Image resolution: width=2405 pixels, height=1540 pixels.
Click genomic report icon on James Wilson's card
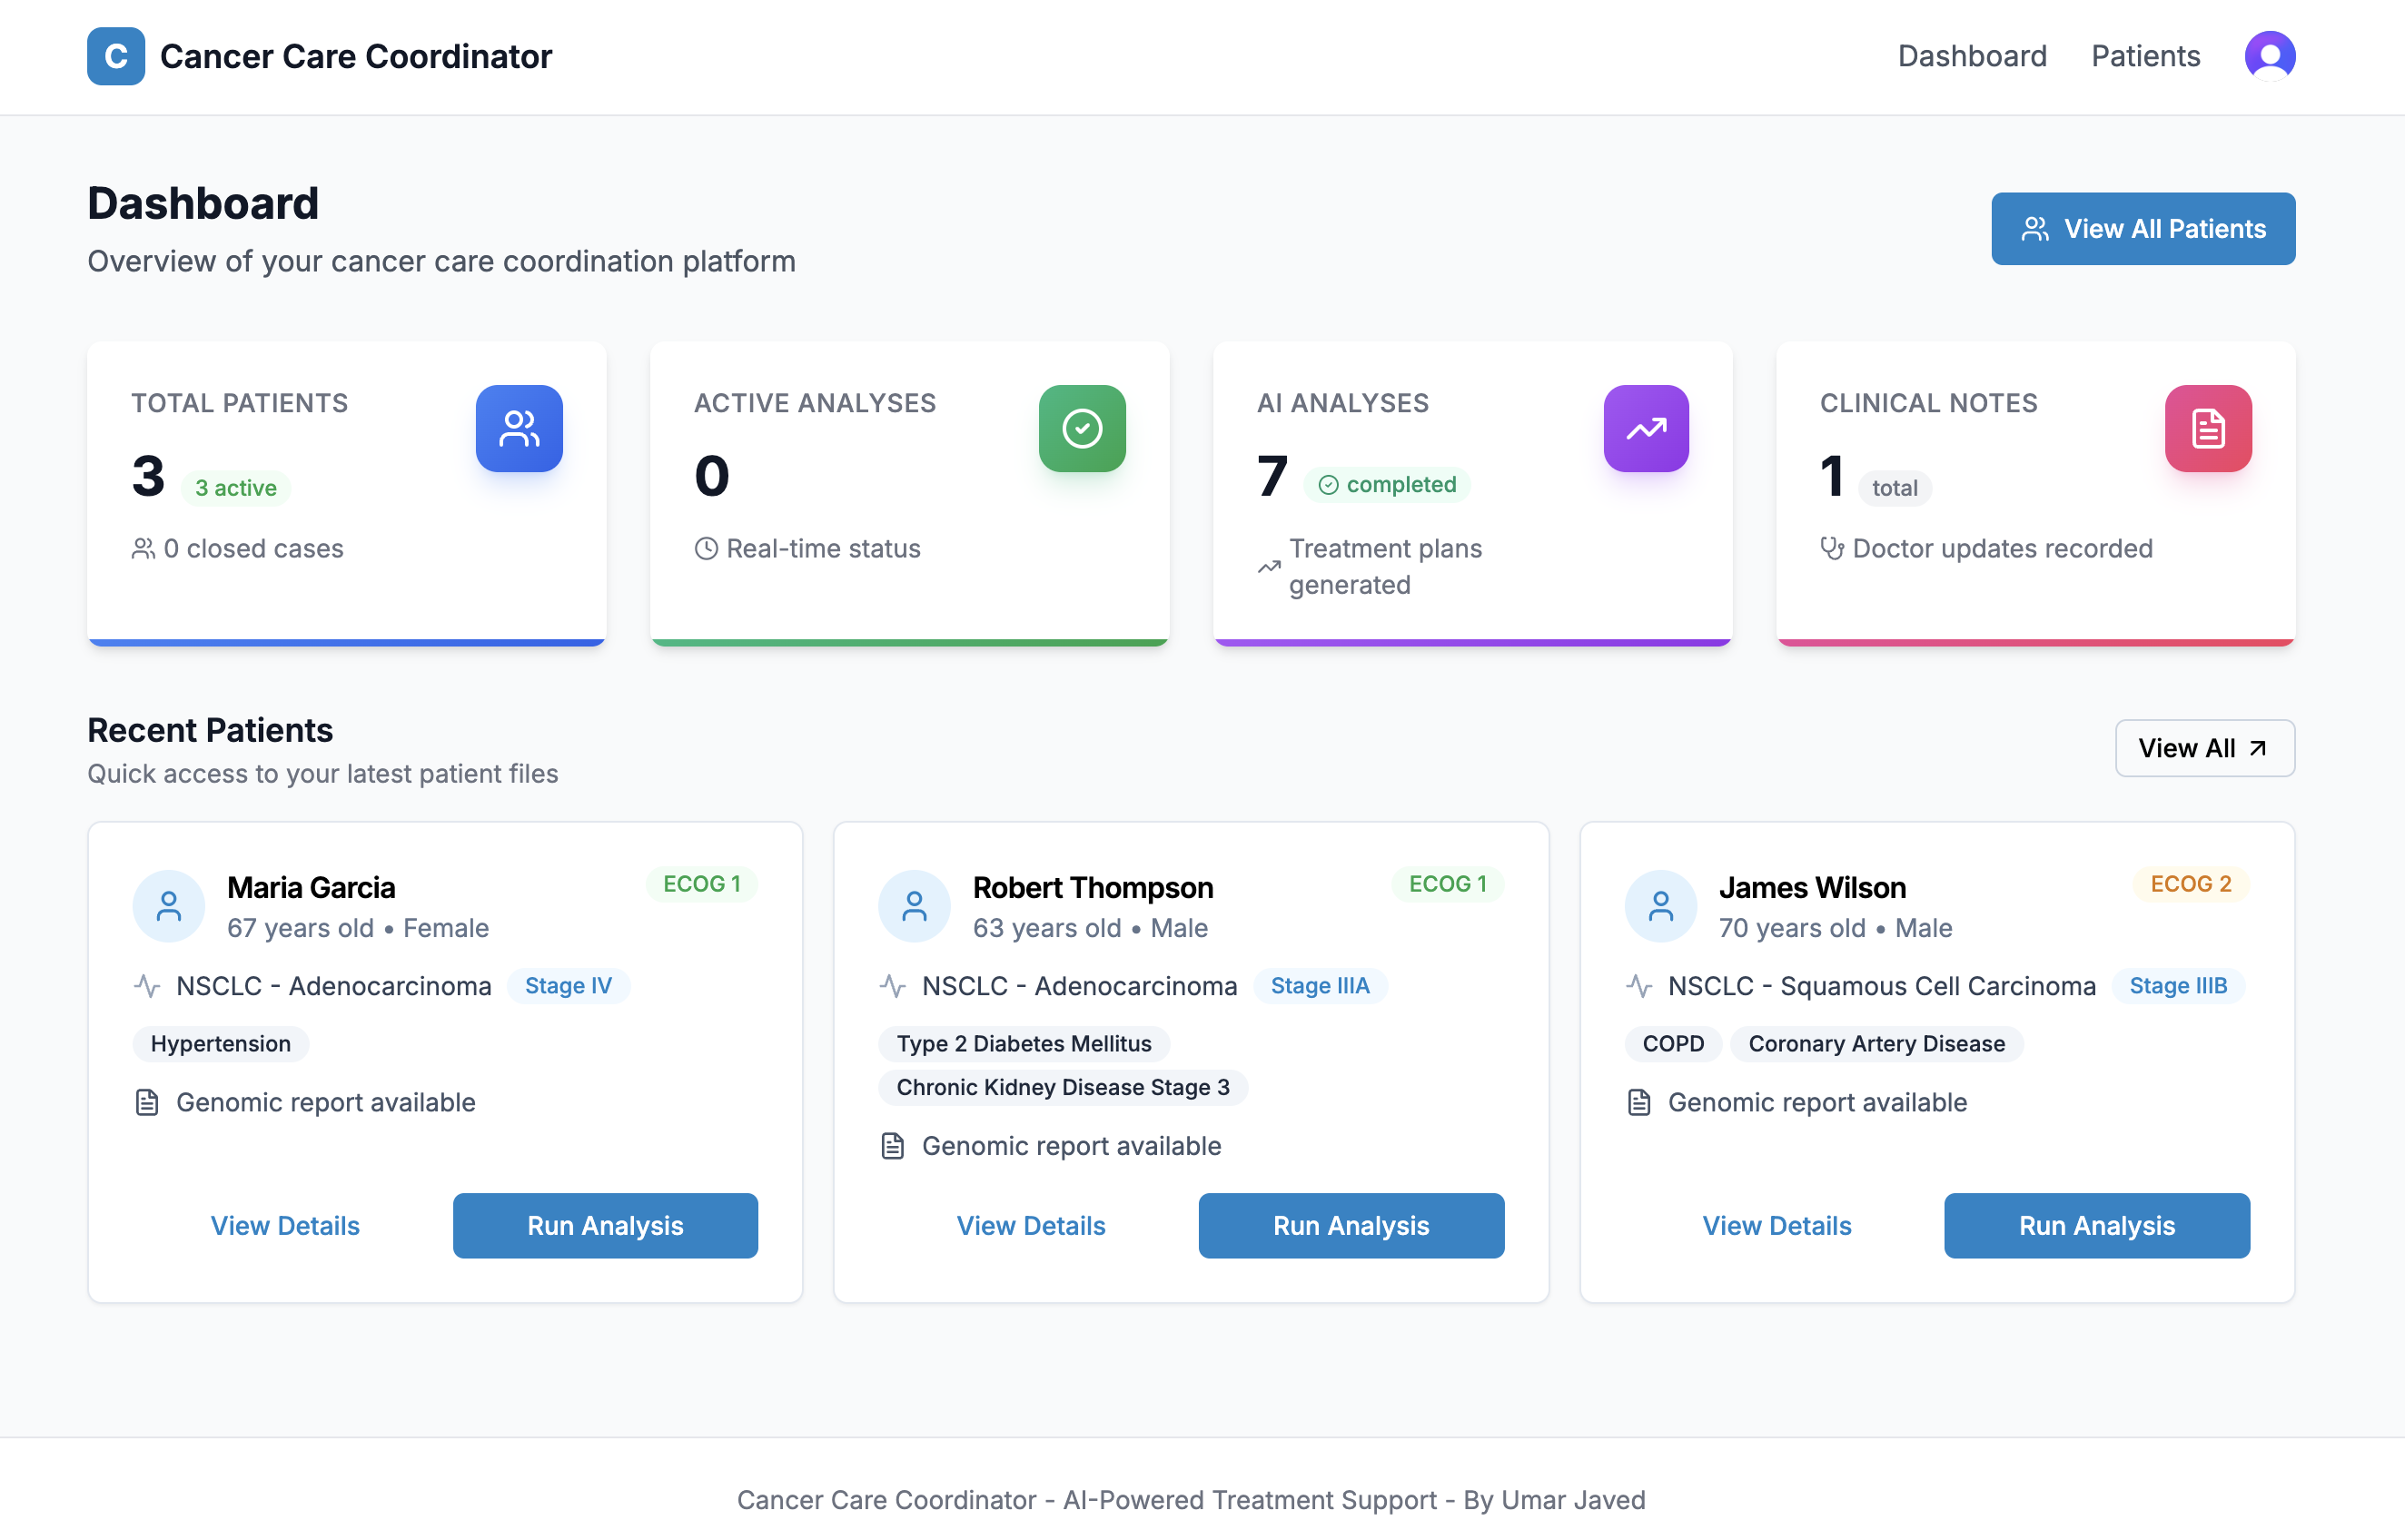tap(1638, 1102)
